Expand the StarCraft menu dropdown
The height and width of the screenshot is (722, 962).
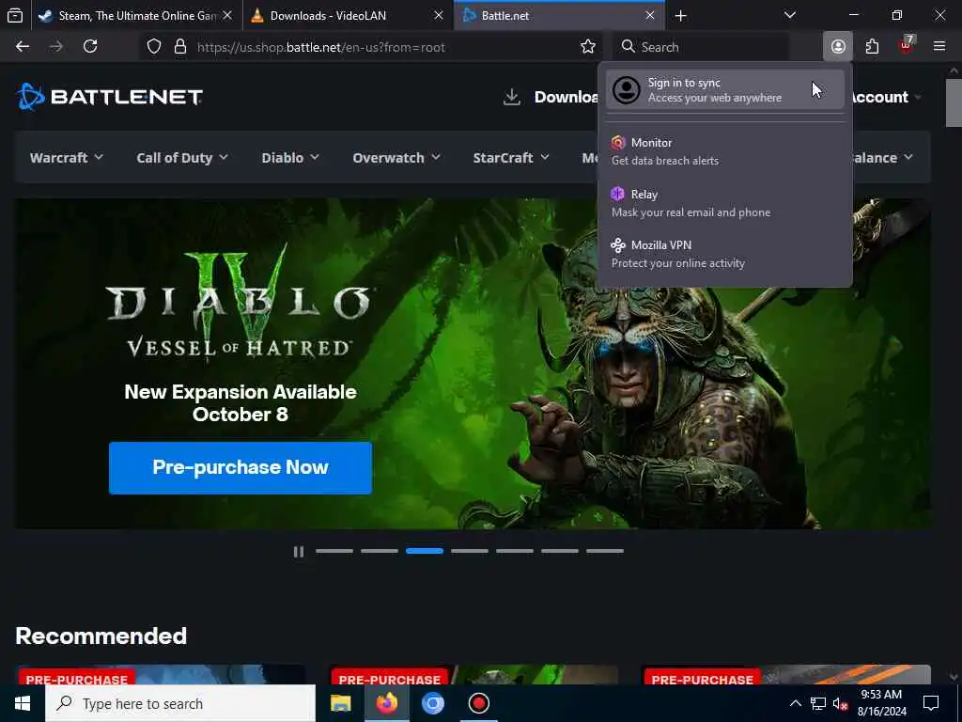tap(511, 158)
